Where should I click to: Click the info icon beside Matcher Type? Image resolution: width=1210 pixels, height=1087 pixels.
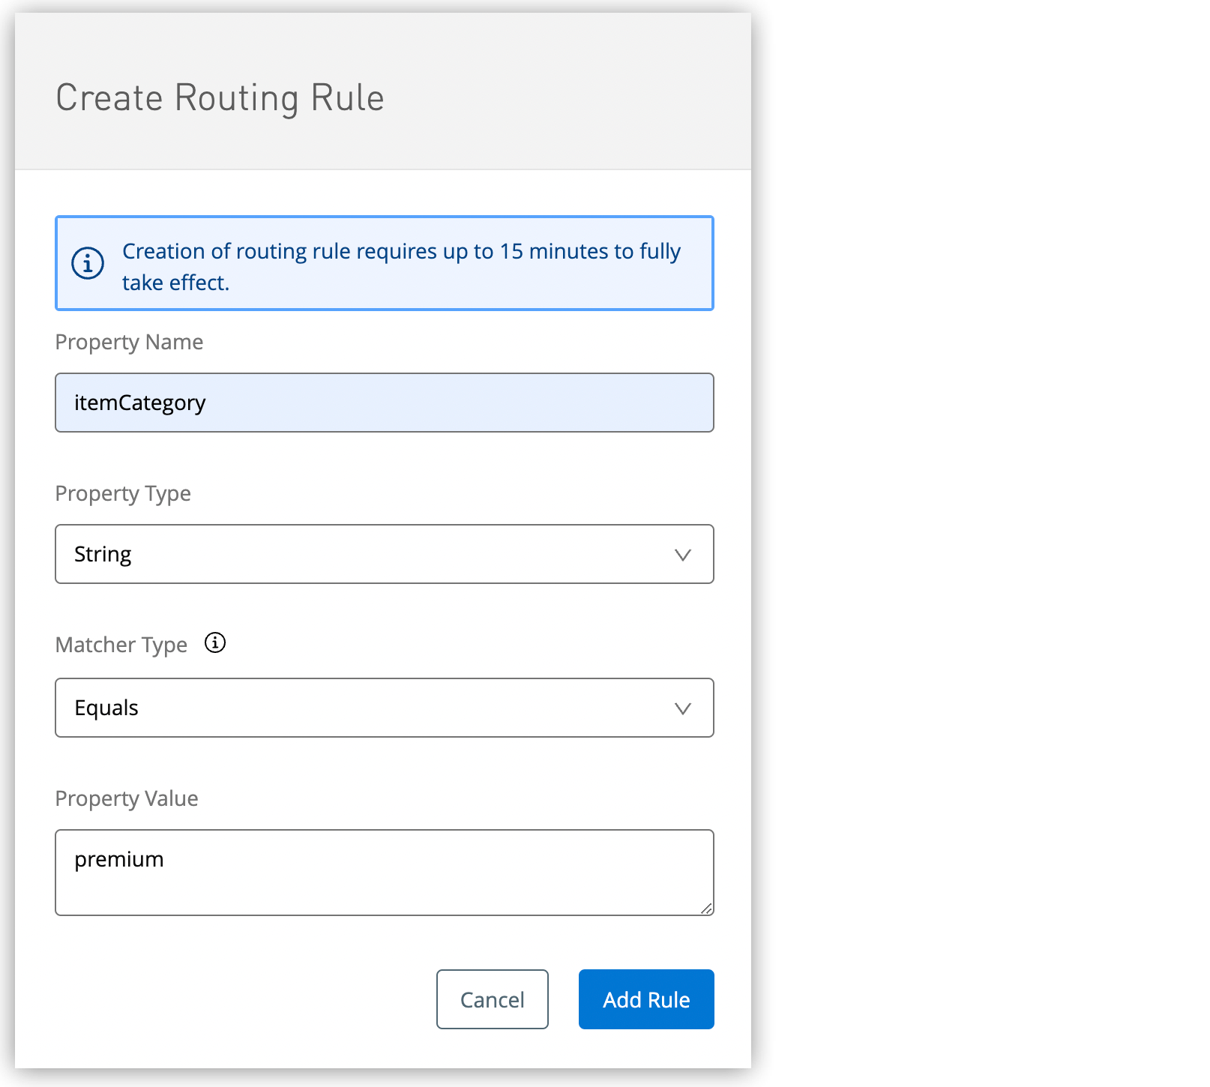(214, 642)
